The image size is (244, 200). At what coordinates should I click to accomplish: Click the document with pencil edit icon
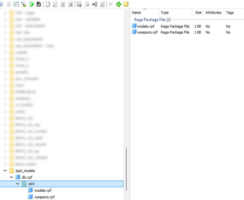tap(48, 4)
